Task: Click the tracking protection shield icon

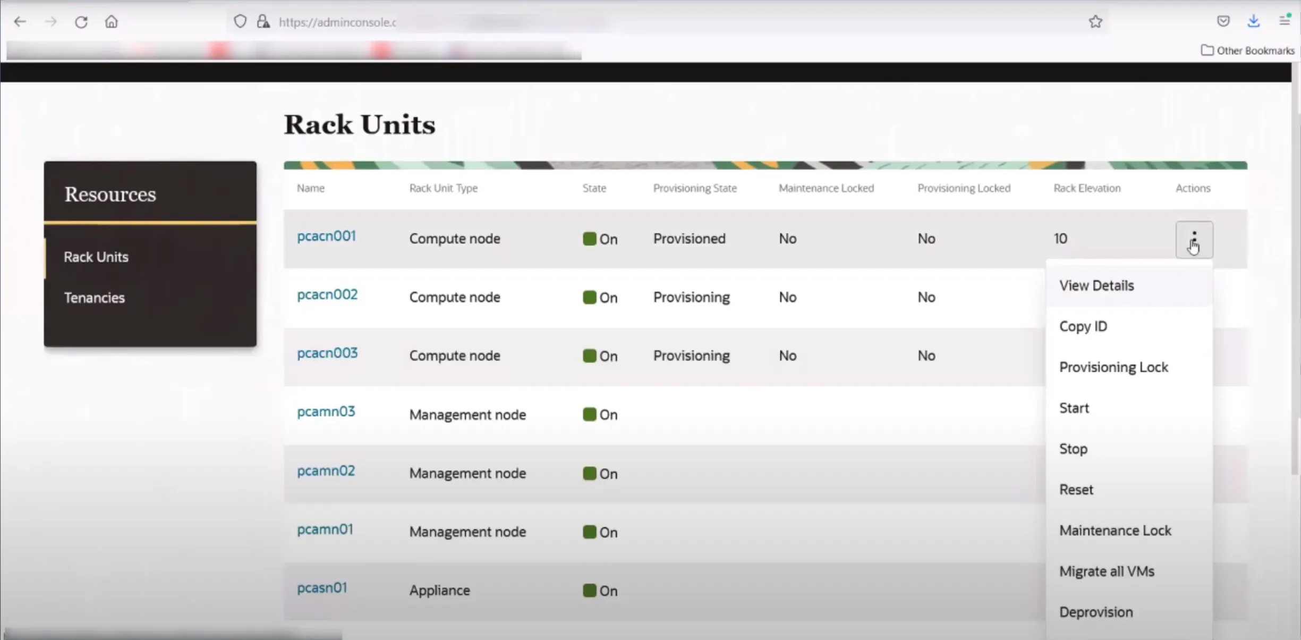Action: point(240,21)
